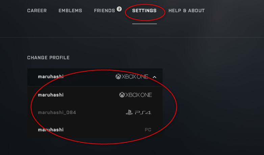Switch to the Emblems tab

pos(70,10)
